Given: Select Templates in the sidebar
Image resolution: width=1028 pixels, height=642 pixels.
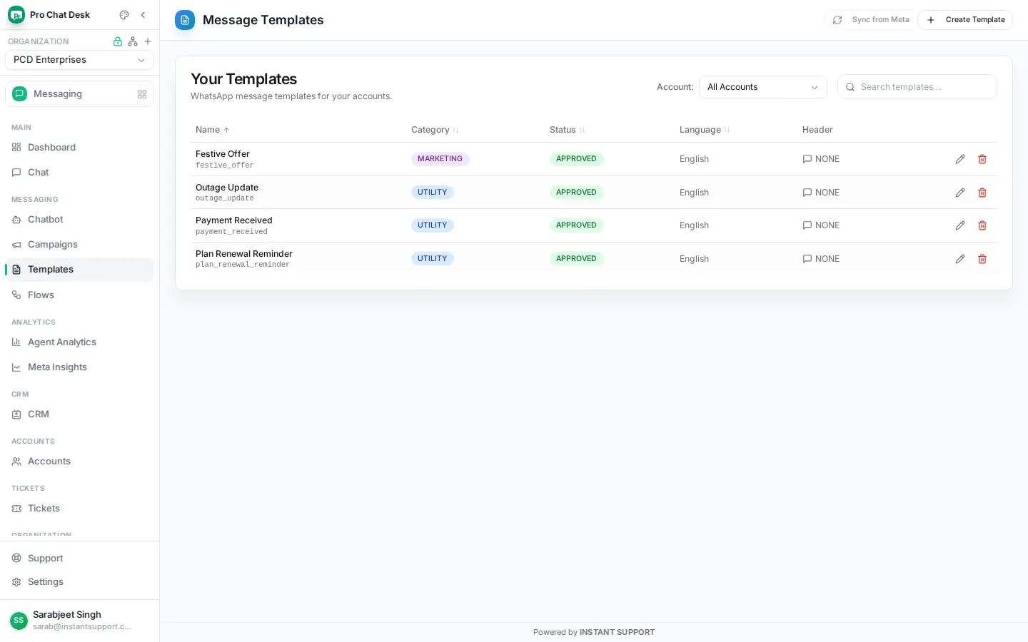Looking at the screenshot, I should tap(79, 270).
